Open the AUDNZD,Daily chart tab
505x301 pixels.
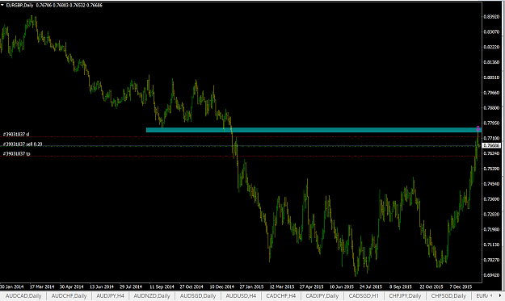[x=152, y=296]
